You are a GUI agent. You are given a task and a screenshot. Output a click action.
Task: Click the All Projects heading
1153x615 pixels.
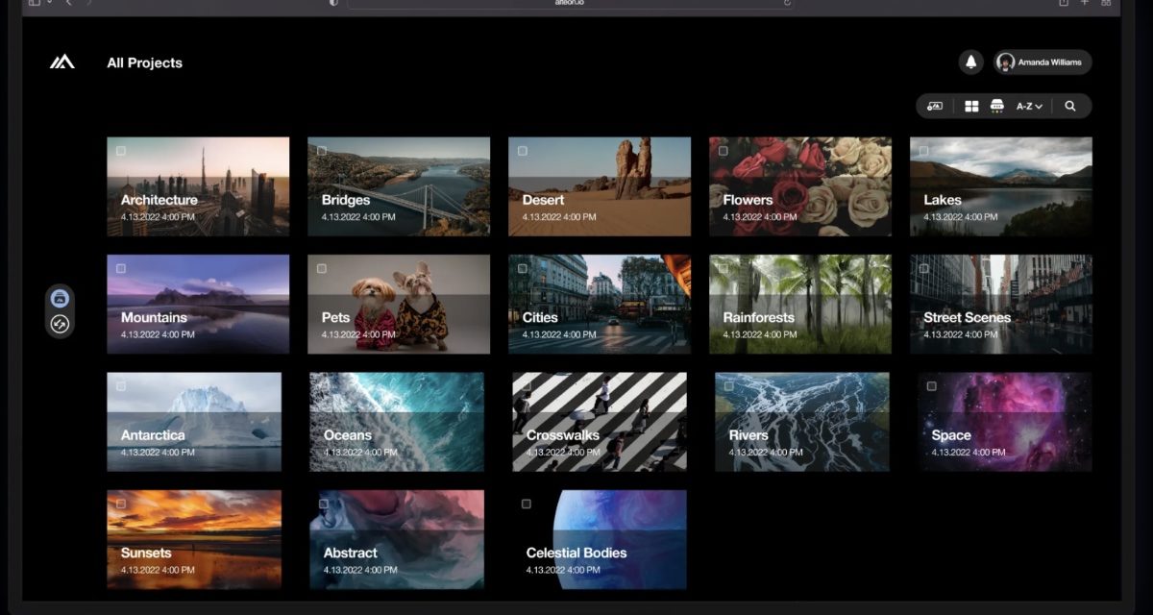(144, 62)
